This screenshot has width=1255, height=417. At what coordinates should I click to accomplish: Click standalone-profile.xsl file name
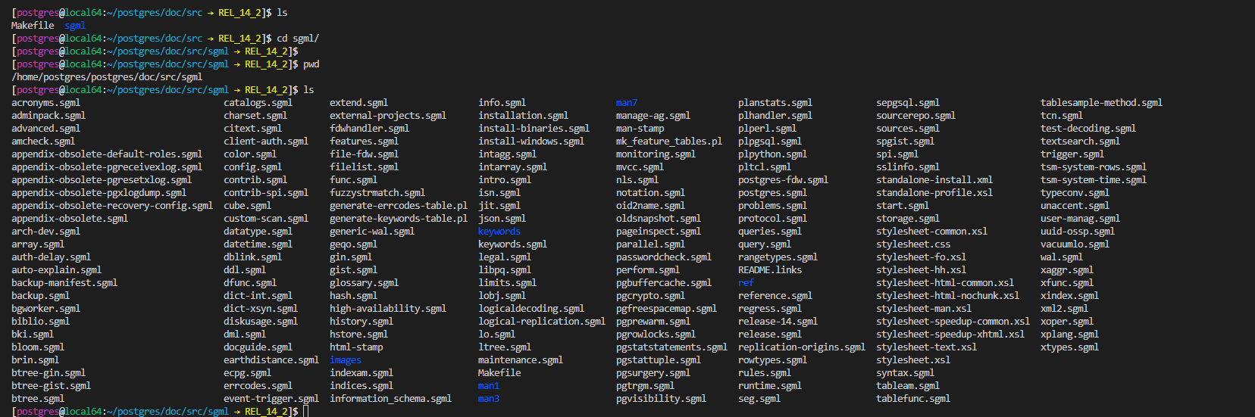point(934,193)
